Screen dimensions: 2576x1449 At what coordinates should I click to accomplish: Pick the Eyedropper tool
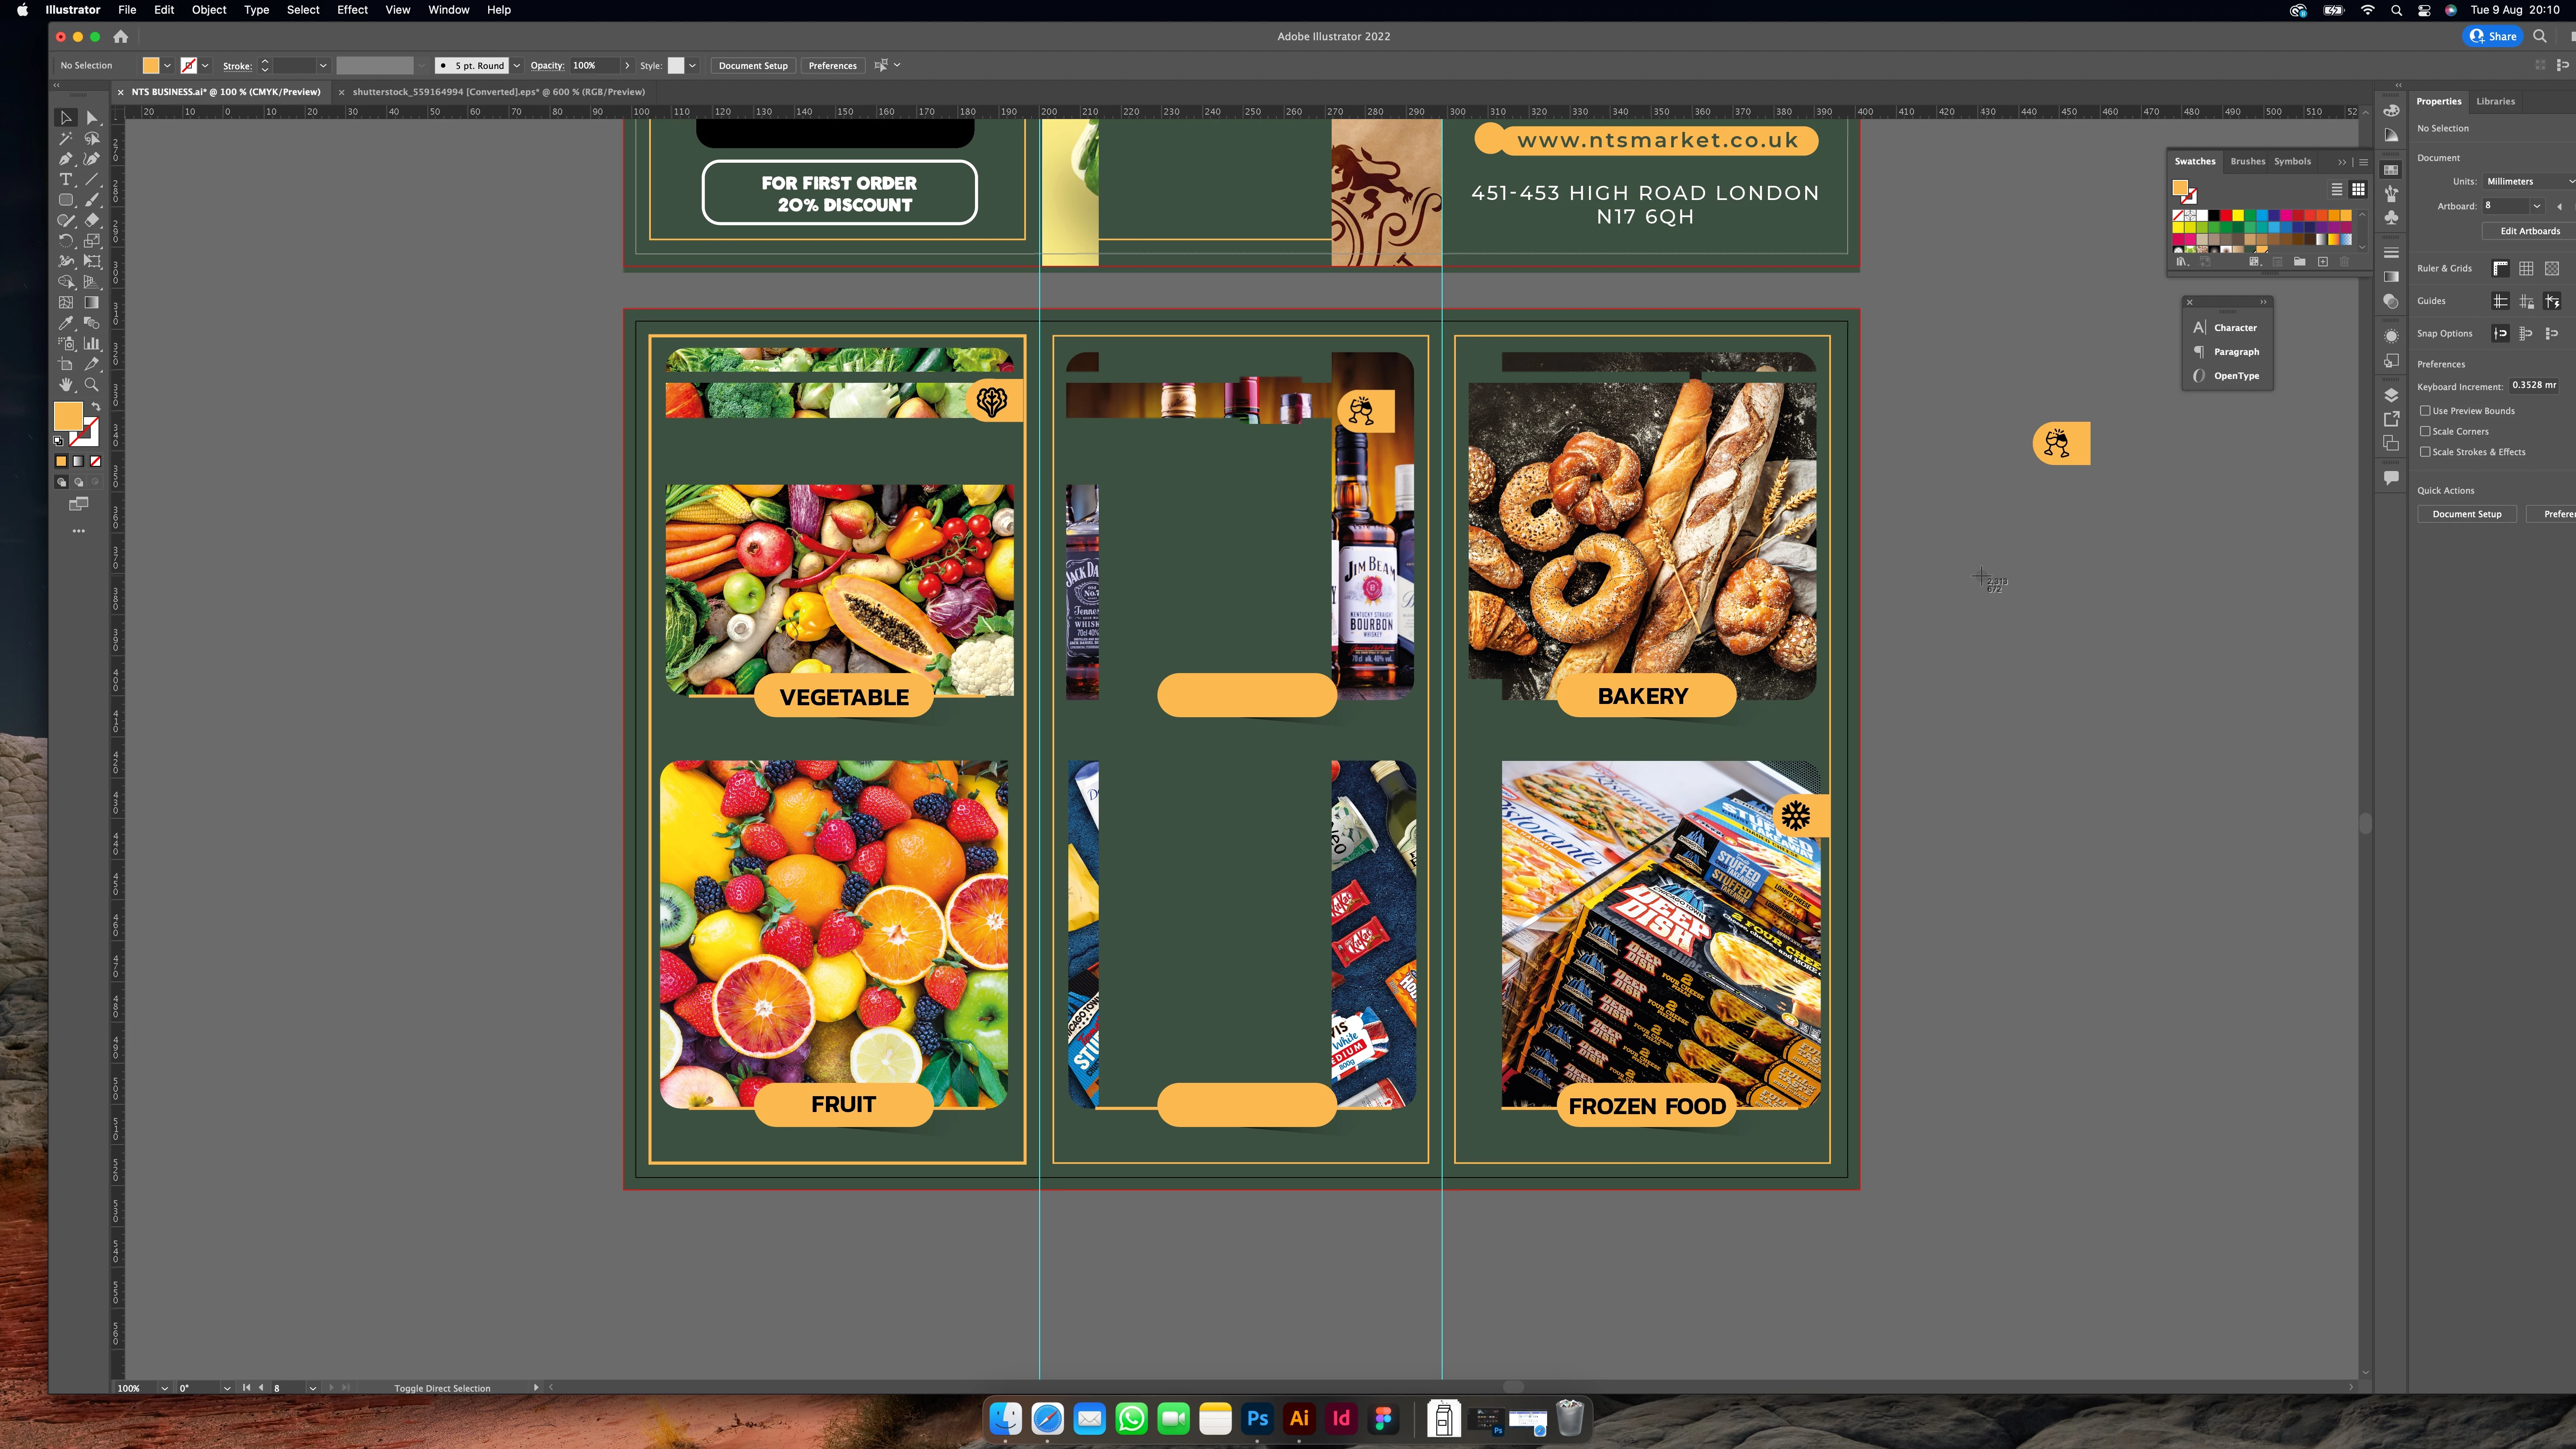(66, 323)
